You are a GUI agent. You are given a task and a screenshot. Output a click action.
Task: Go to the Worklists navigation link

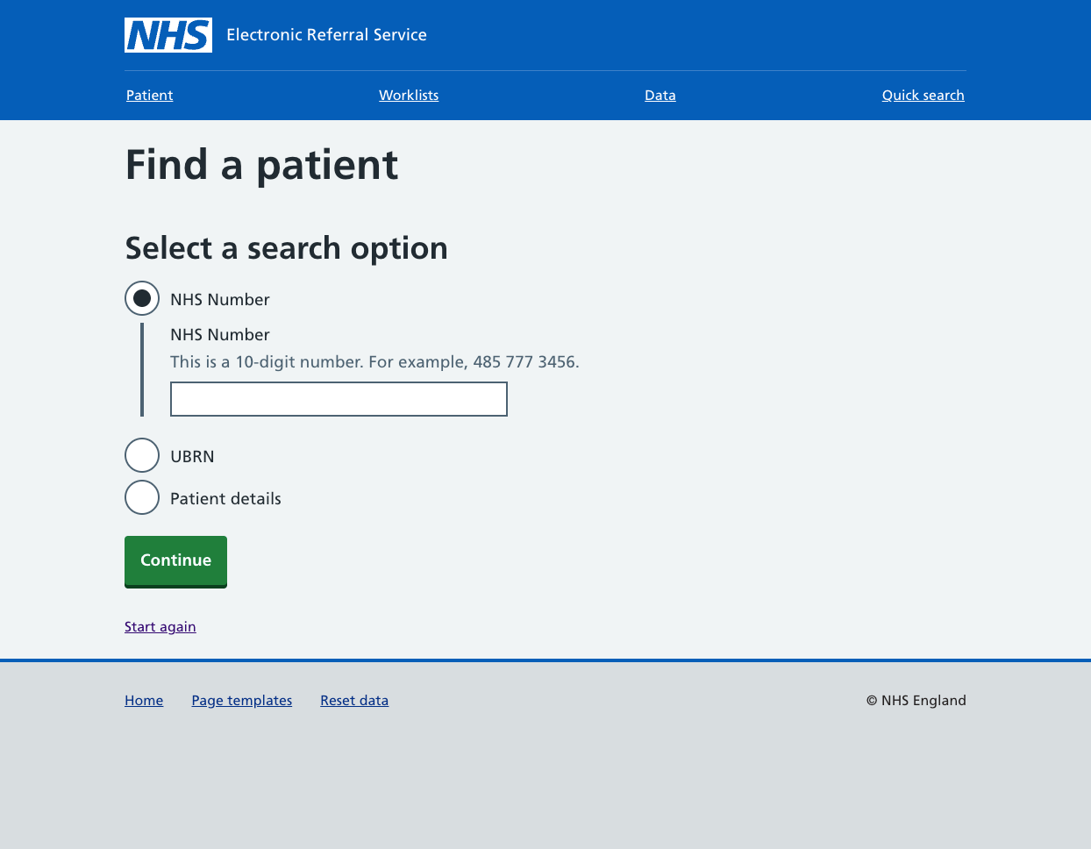409,96
